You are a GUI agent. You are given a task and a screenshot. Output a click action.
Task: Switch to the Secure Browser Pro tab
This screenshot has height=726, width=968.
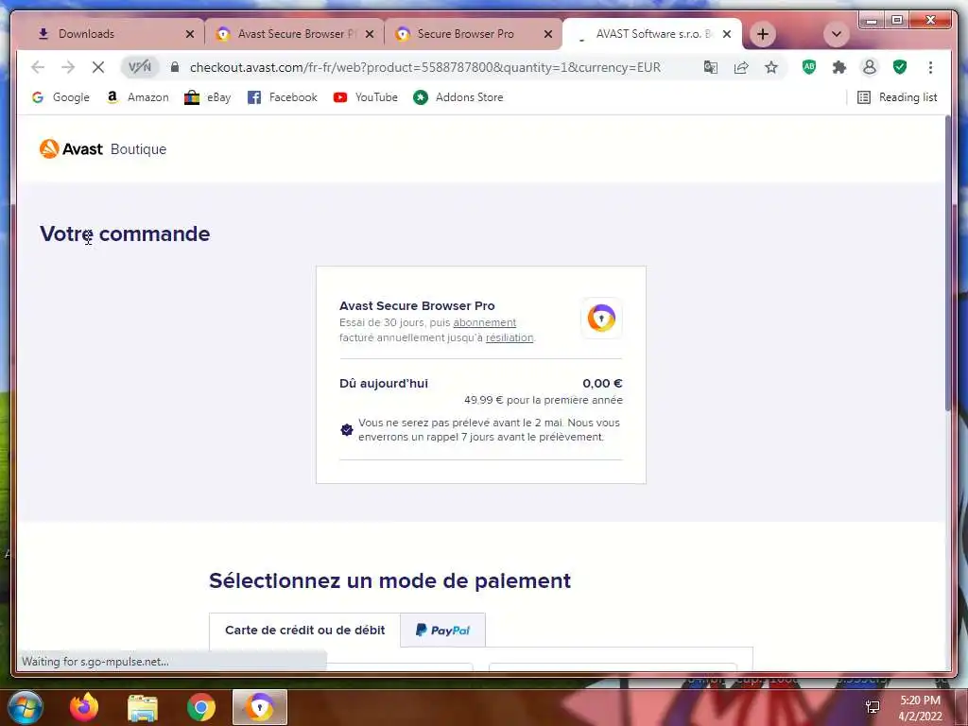(x=473, y=34)
